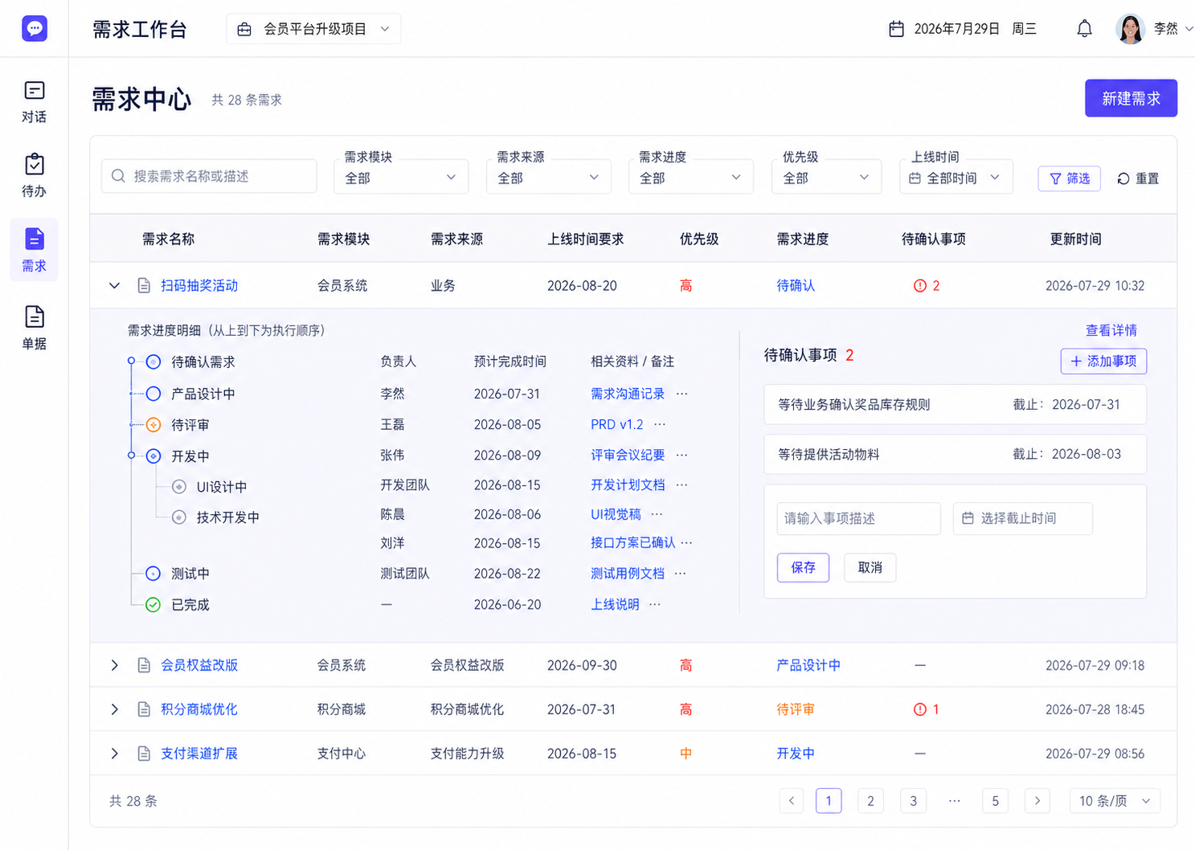Screen dimensions: 1195x850
Task: Collapse the 扫码抽奖活动 row
Action: (114, 285)
